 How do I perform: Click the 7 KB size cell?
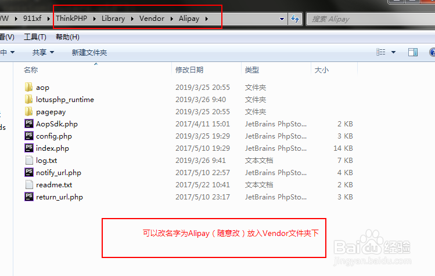[x=345, y=161]
